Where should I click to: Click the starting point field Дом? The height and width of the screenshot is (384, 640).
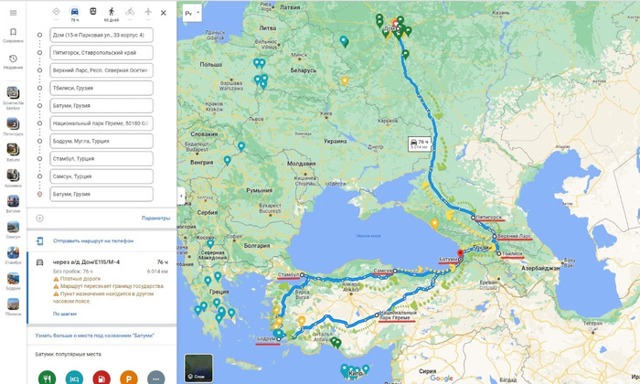[x=101, y=35]
